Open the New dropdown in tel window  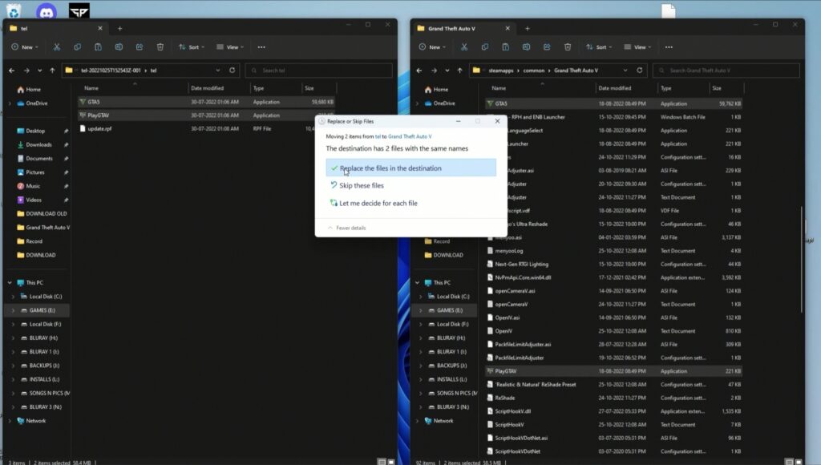(25, 47)
